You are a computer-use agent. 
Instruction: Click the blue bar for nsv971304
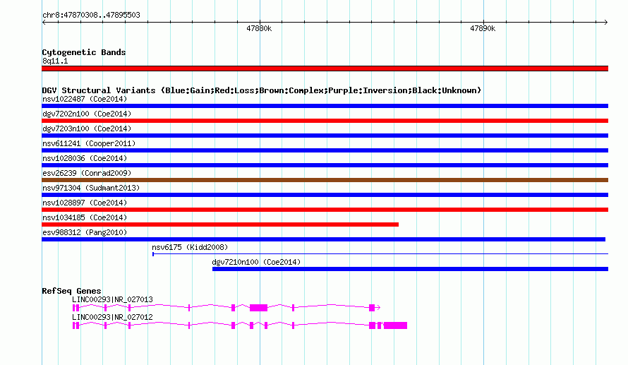[x=325, y=195]
